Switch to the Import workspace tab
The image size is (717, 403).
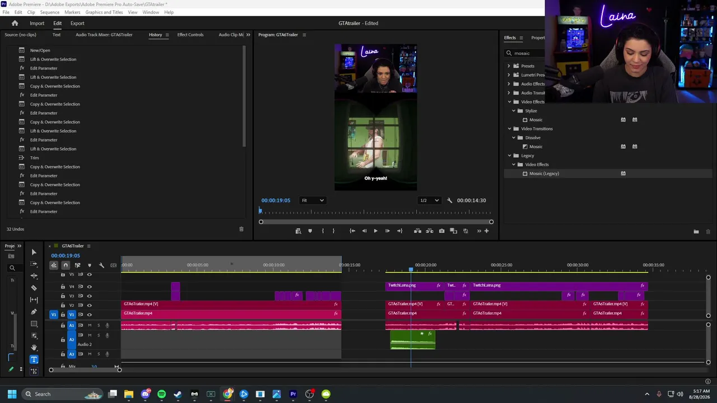[x=37, y=24]
